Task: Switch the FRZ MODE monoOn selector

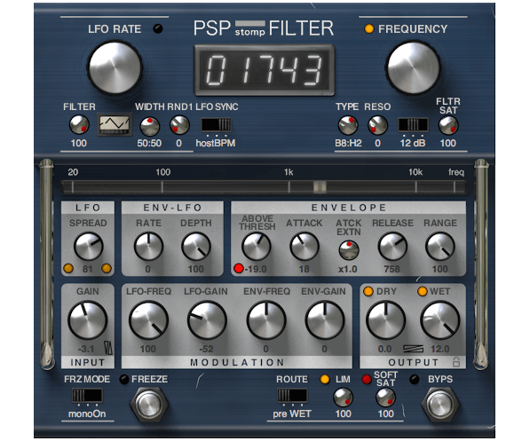Action: coord(87,396)
